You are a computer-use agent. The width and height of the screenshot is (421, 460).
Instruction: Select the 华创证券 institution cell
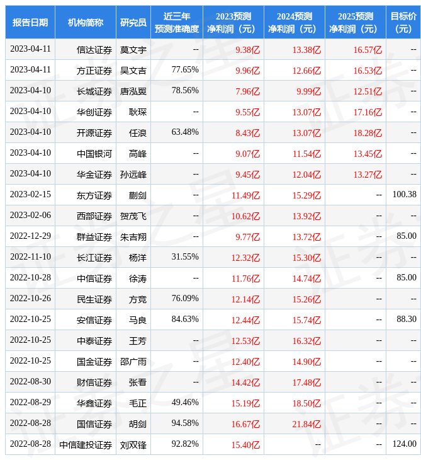(x=86, y=112)
